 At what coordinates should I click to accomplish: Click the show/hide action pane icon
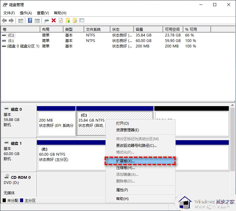[x=37, y=21]
